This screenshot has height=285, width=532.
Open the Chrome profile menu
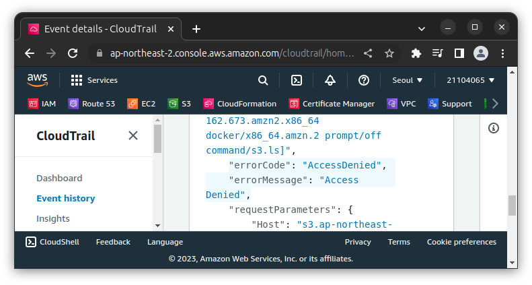click(481, 53)
